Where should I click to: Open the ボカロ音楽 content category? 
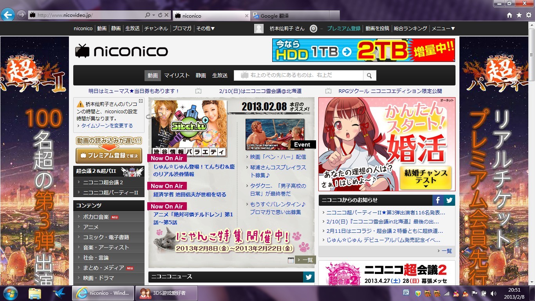(109, 217)
